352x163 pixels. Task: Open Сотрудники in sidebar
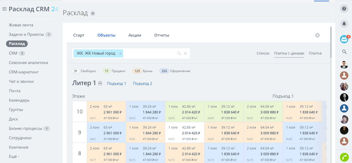pyautogui.click(x=20, y=138)
